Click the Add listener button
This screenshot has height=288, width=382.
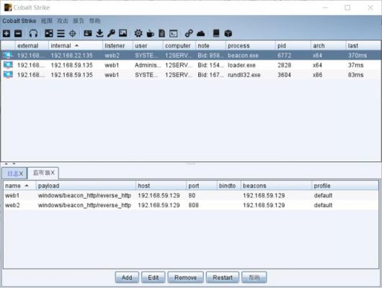(x=127, y=277)
